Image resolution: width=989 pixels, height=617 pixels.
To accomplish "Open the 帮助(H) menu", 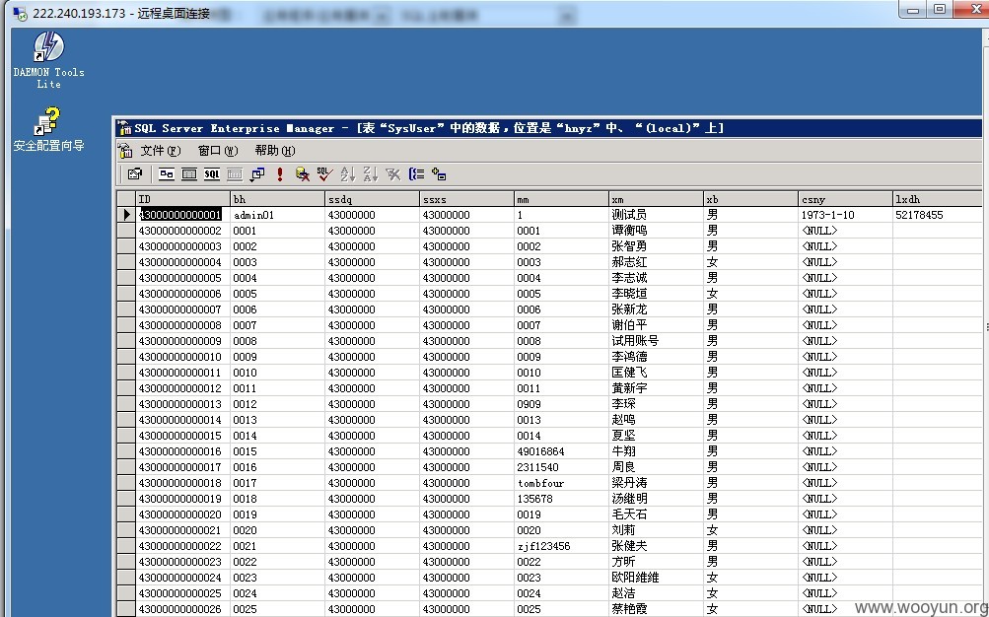I will tap(274, 151).
